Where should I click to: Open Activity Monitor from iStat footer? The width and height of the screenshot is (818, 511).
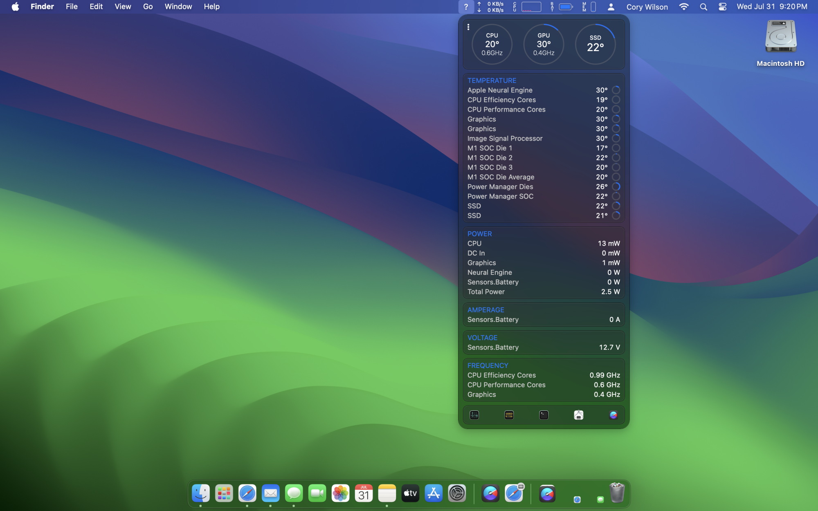[474, 415]
